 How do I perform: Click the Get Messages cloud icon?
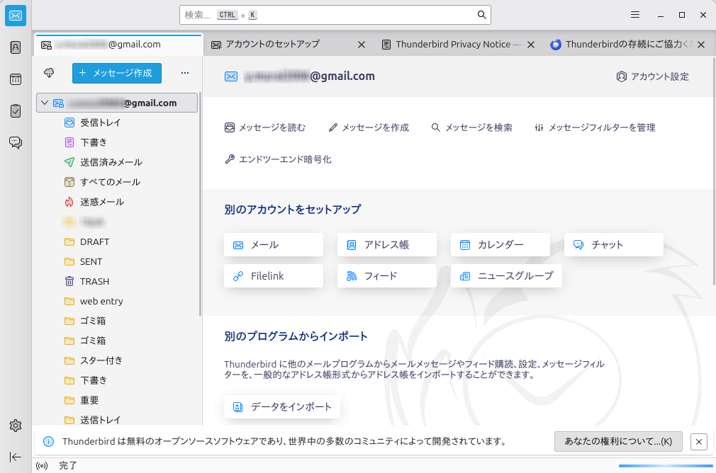tap(49, 73)
